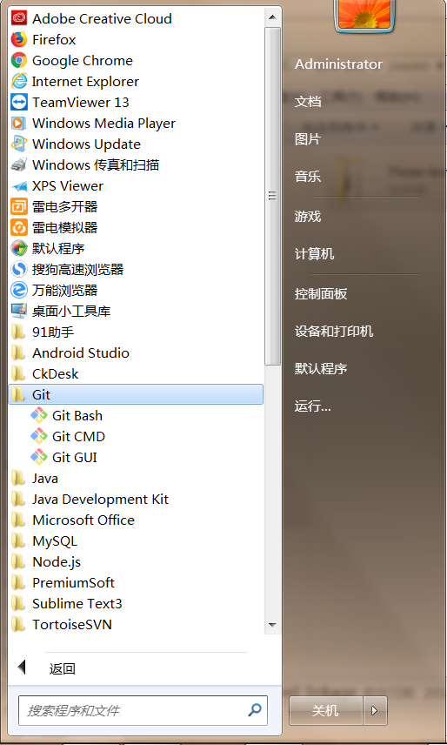Open 运行... dialog
The image size is (447, 745).
[313, 406]
